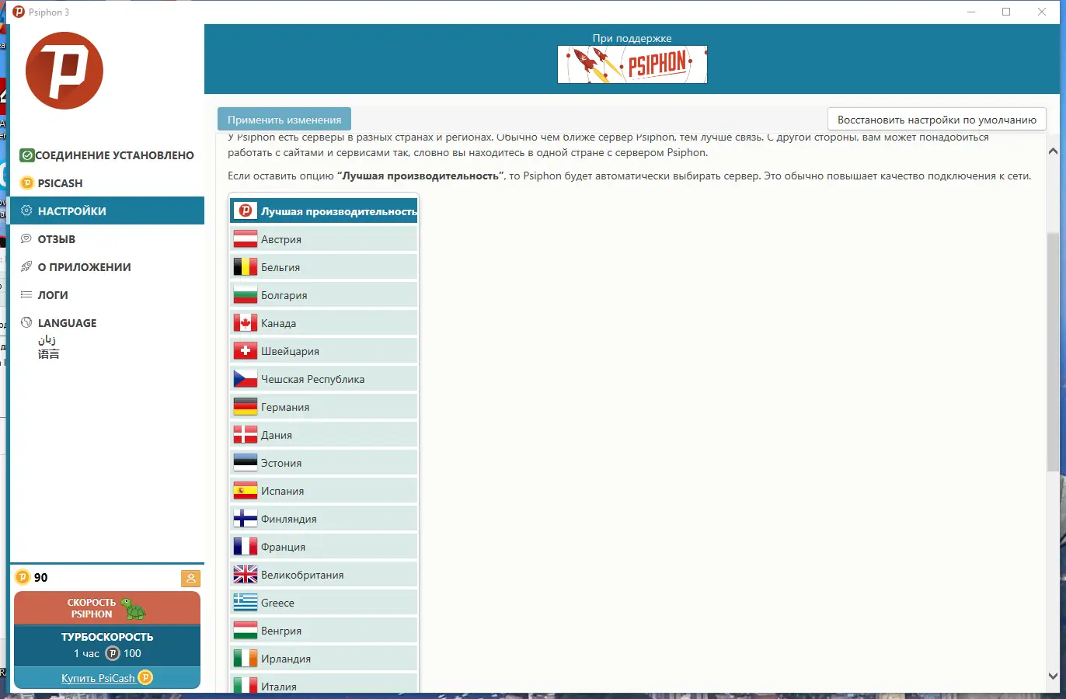This screenshot has height=699, width=1066.
Task: Click the gear icon next to НАСТРОЙКИ
Action: 26,210
